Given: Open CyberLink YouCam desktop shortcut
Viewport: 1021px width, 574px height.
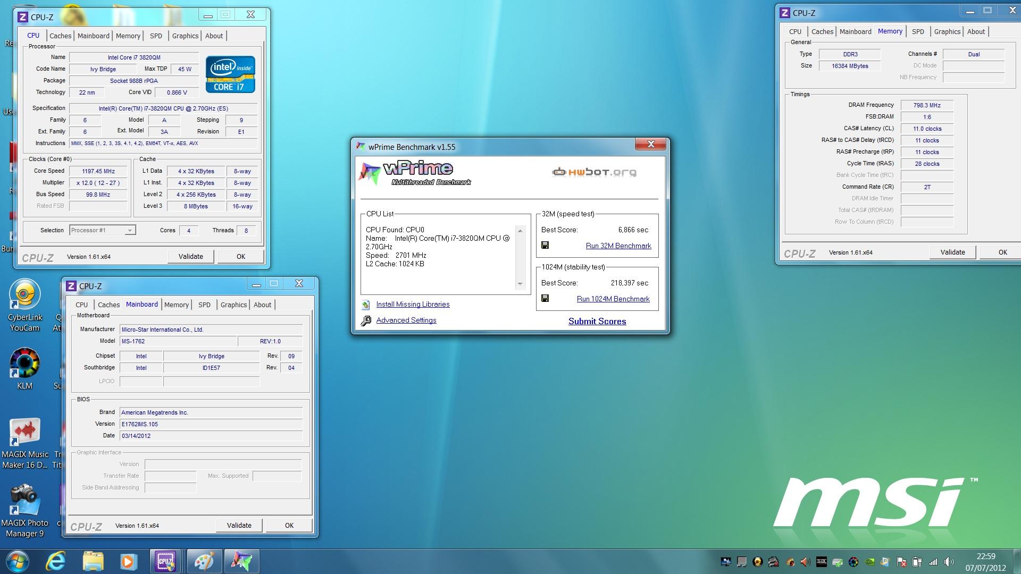Looking at the screenshot, I should point(24,305).
